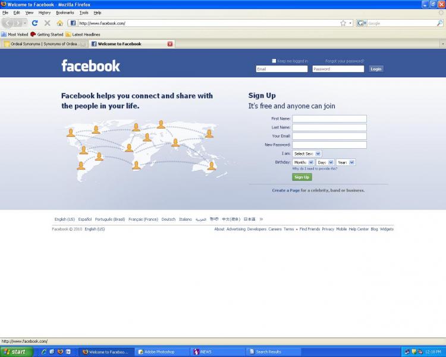The height and width of the screenshot is (357, 446).
Task: Close the Welcome to Facebook tab
Action: click(170, 44)
